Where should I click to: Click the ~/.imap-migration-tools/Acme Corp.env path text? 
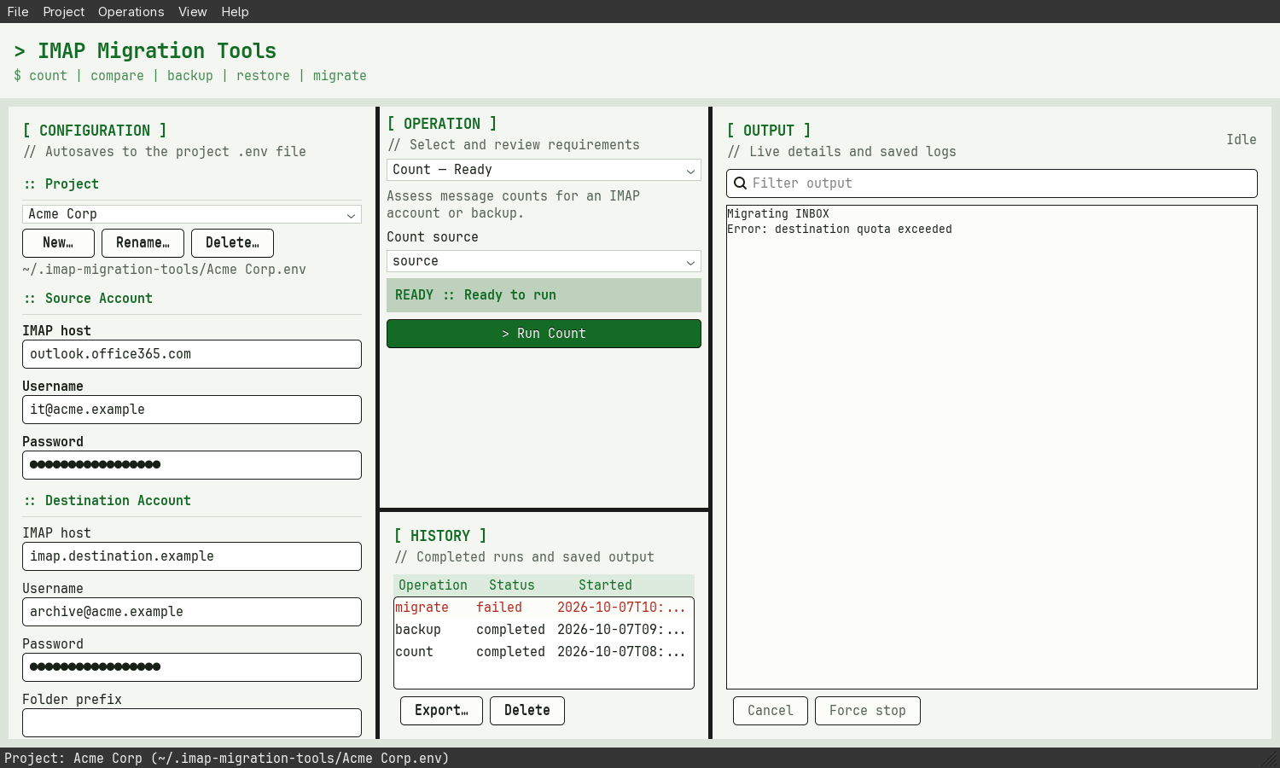pos(164,270)
